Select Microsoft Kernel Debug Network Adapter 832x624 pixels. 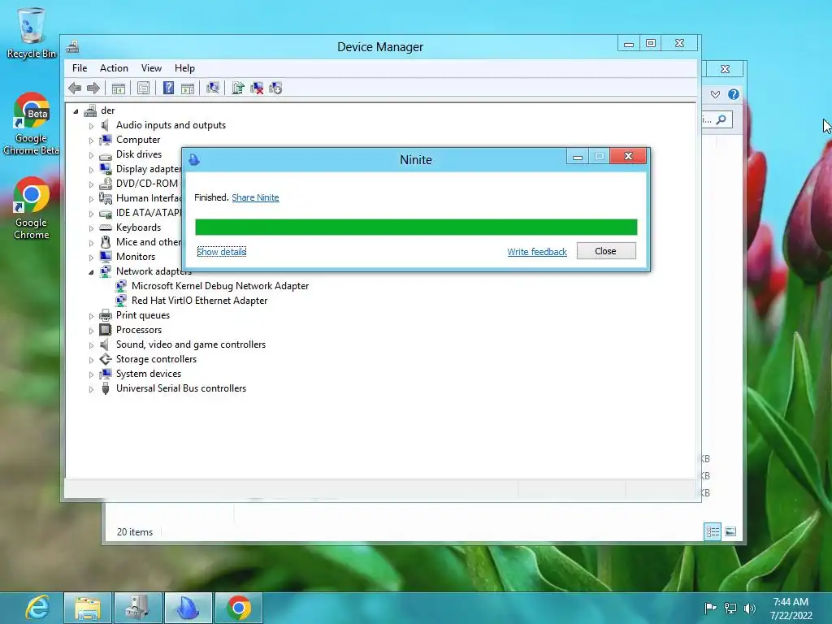[x=220, y=286]
